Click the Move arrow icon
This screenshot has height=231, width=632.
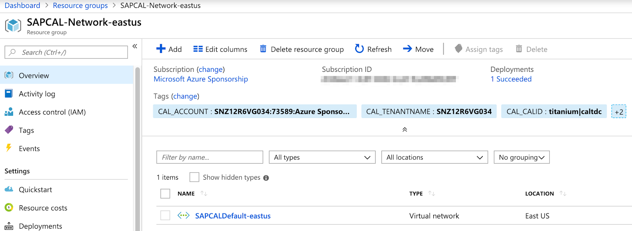(x=407, y=49)
